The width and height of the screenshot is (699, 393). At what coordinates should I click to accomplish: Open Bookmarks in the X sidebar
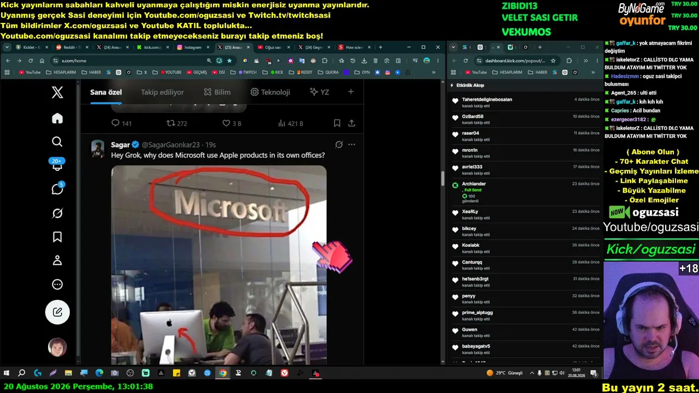57,237
